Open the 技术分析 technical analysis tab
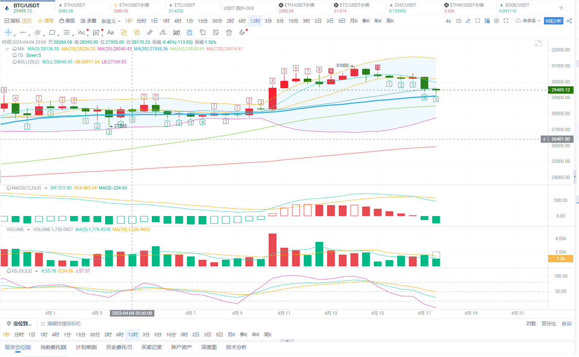 (x=236, y=347)
